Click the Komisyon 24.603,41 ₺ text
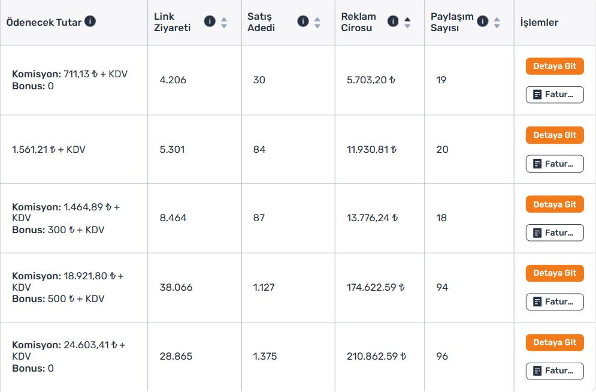The width and height of the screenshot is (596, 392). (x=69, y=350)
